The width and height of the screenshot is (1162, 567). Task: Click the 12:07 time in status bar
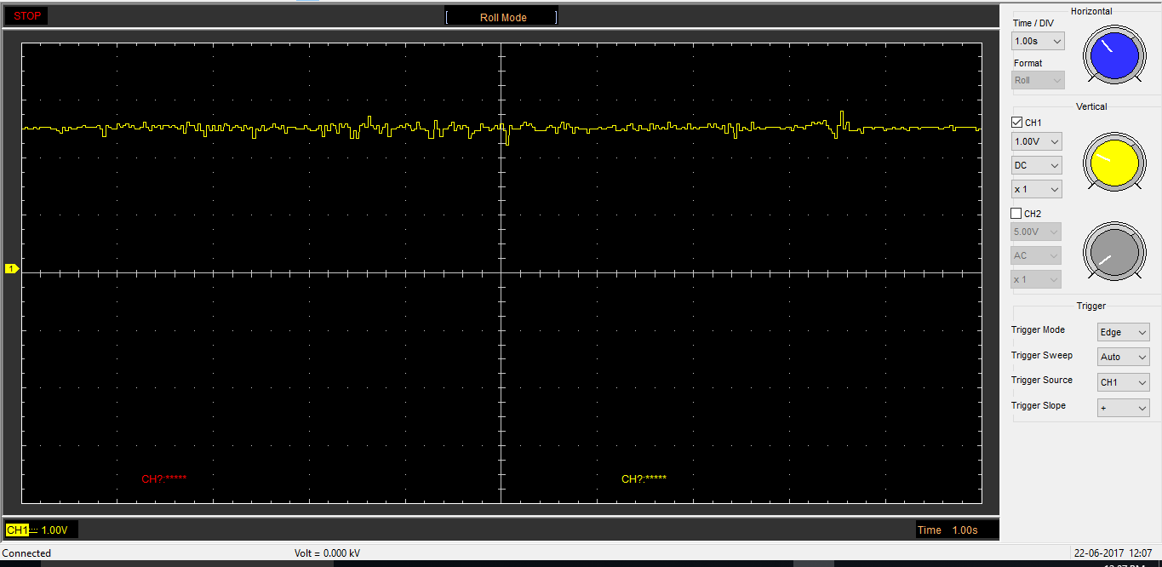point(1140,553)
